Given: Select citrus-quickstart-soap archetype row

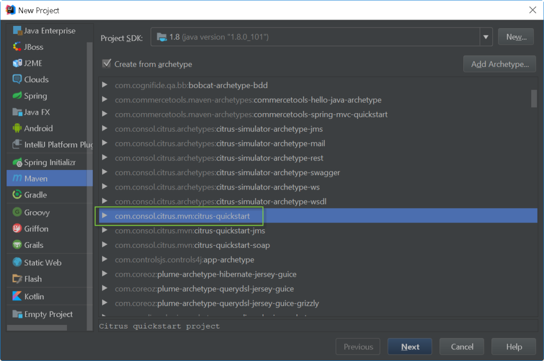Looking at the screenshot, I should (x=318, y=245).
